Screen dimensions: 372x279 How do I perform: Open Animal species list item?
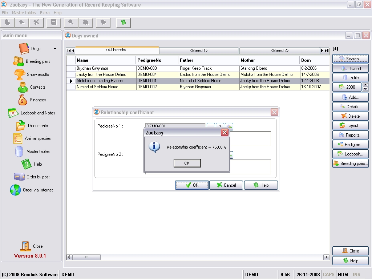click(32, 138)
